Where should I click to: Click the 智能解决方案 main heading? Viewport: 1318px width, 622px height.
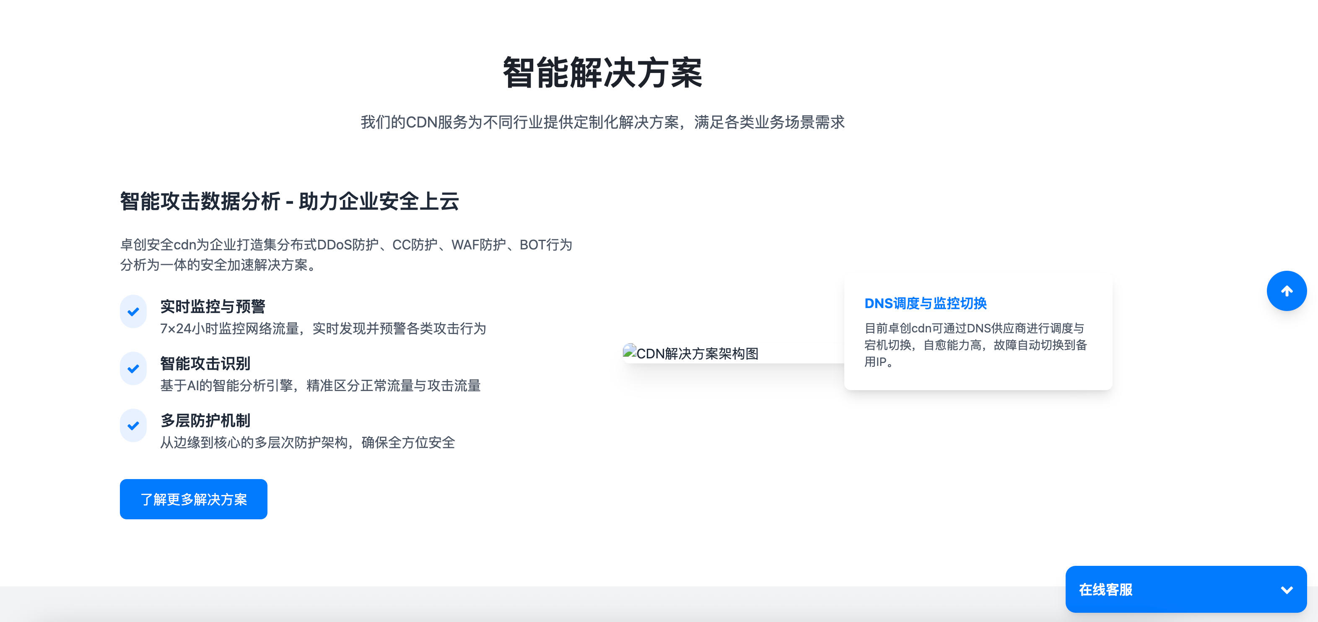602,73
